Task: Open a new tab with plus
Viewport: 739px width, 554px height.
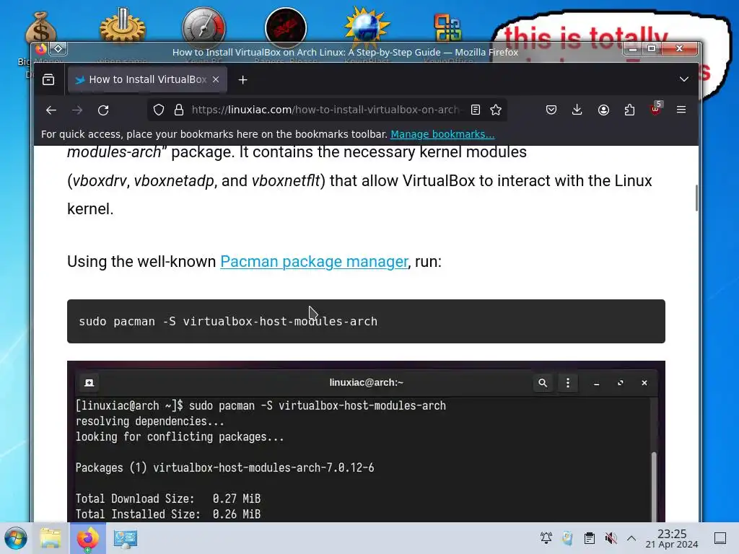Action: (x=242, y=80)
